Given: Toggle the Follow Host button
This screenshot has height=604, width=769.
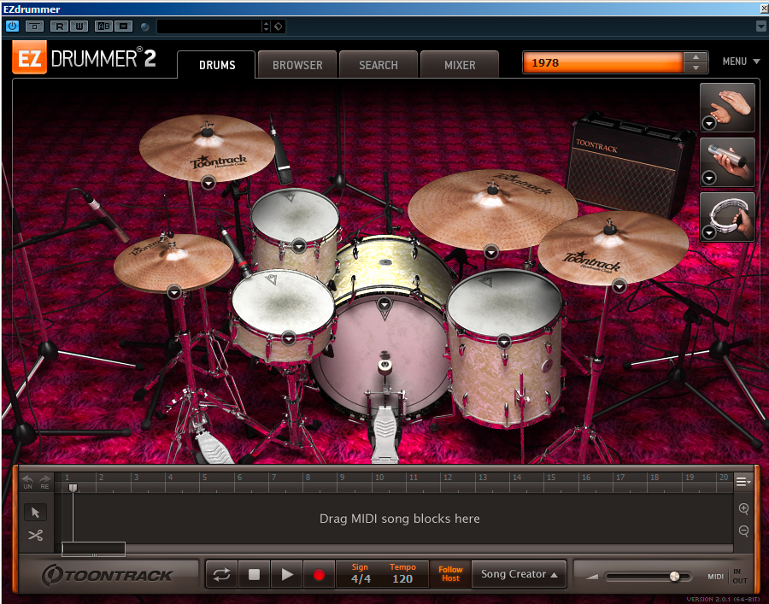Looking at the screenshot, I should point(450,574).
